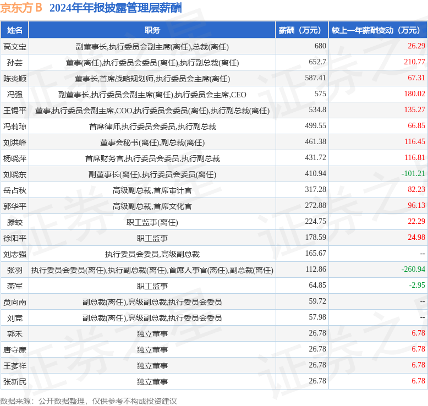This screenshot has width=428, height=406.
Task: Select the name 张新民
Action: pyautogui.click(x=15, y=382)
